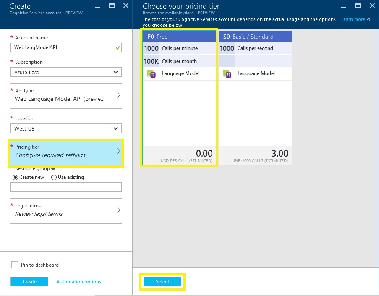
Task: Click the 100K Calls per month row
Action: click(180, 61)
